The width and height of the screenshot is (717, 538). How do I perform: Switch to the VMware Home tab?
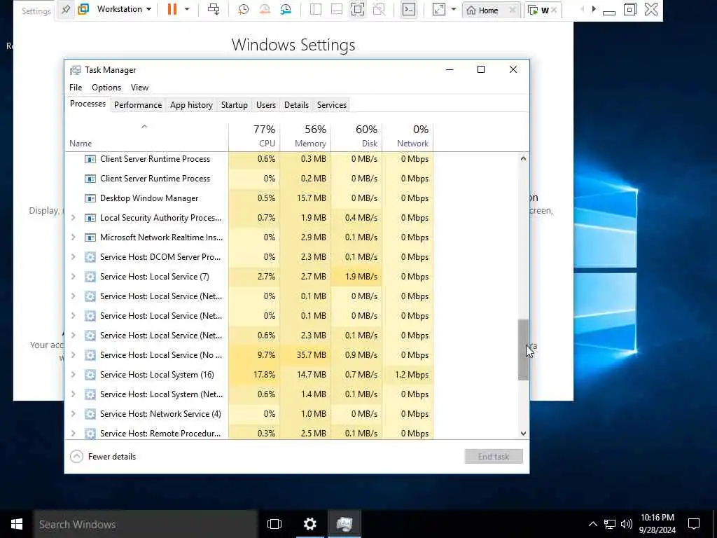tap(488, 10)
